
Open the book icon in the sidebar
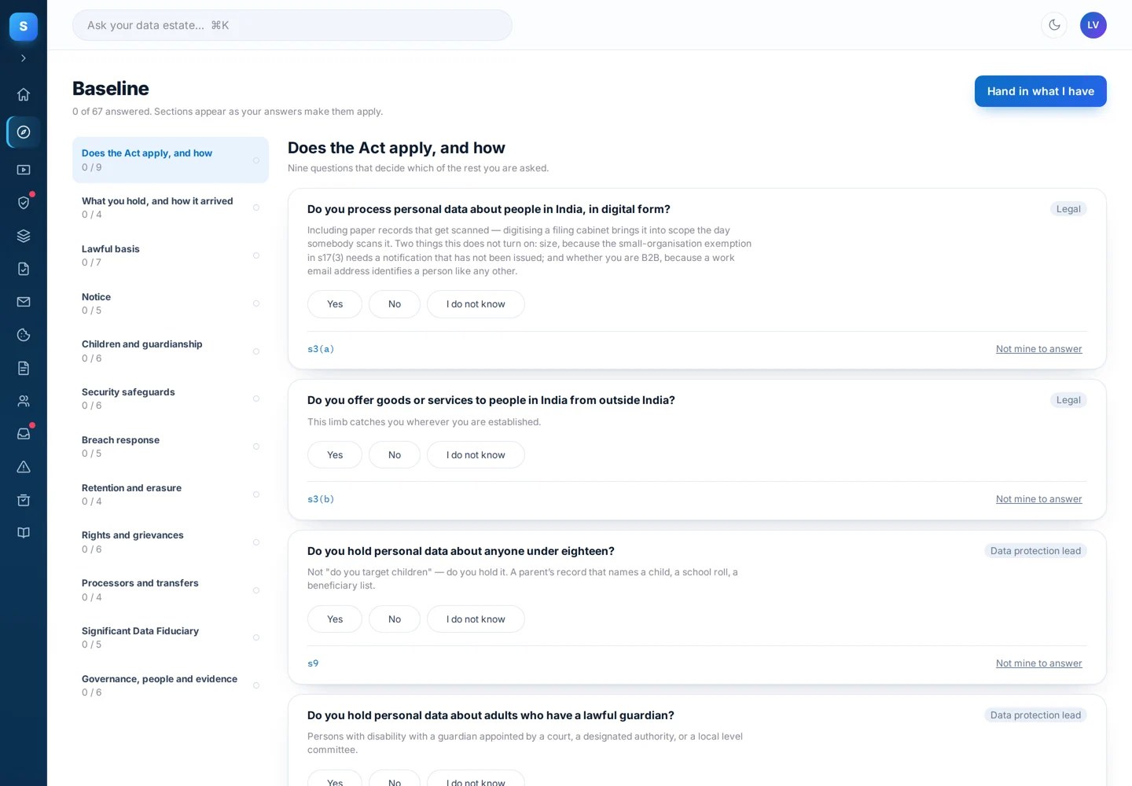coord(24,533)
